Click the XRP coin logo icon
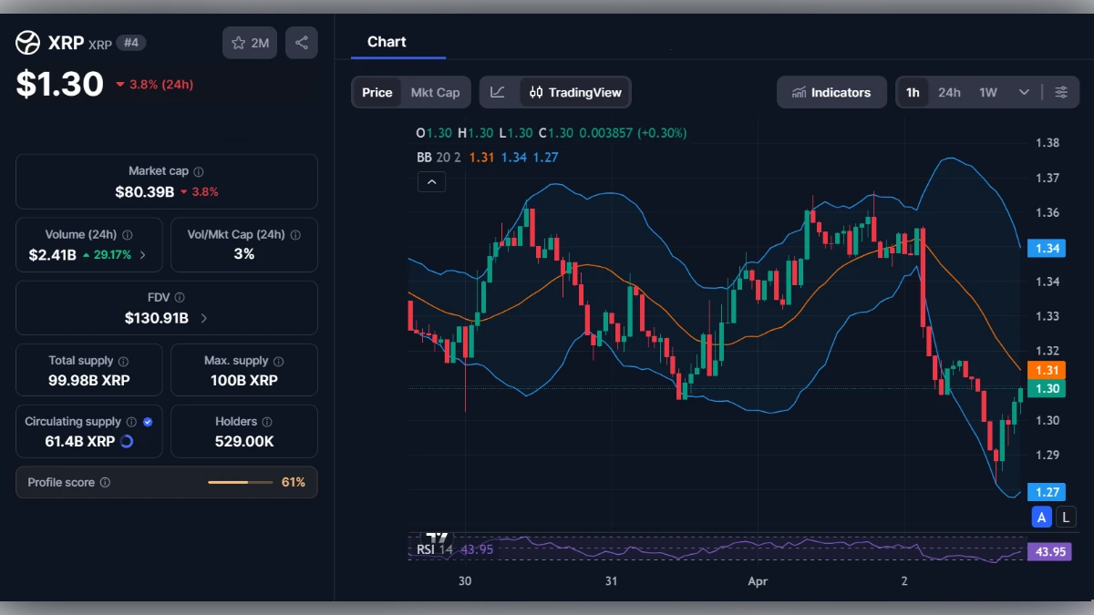The image size is (1094, 615). (28, 43)
